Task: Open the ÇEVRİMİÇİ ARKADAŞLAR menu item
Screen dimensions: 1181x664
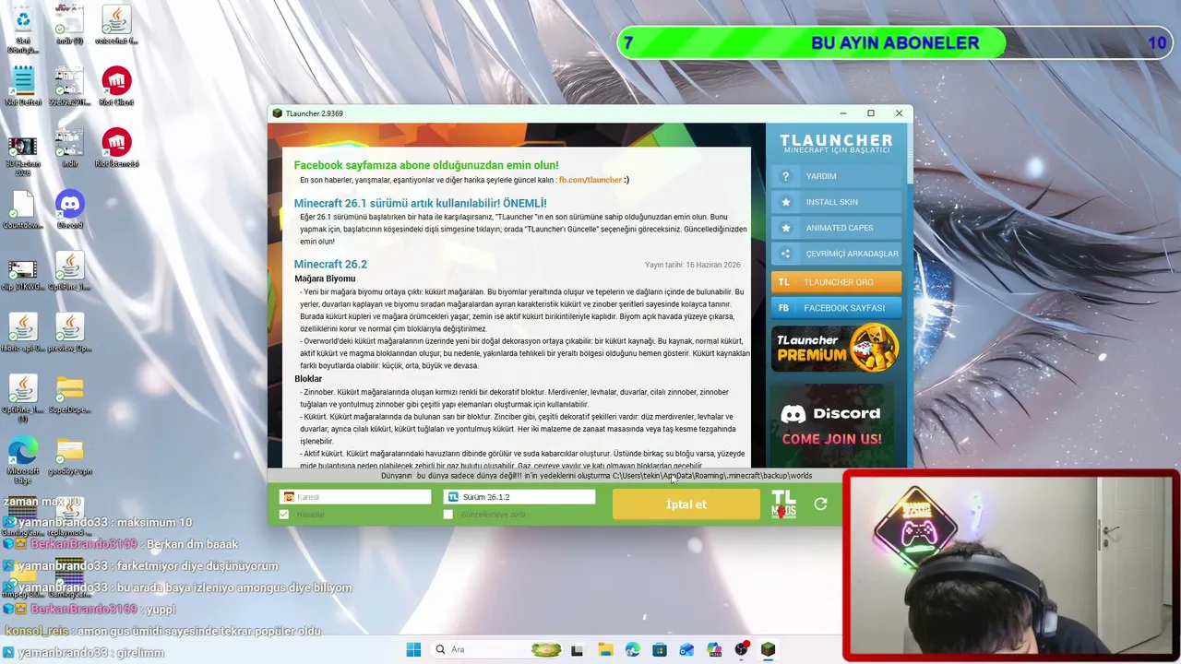Action: (836, 254)
